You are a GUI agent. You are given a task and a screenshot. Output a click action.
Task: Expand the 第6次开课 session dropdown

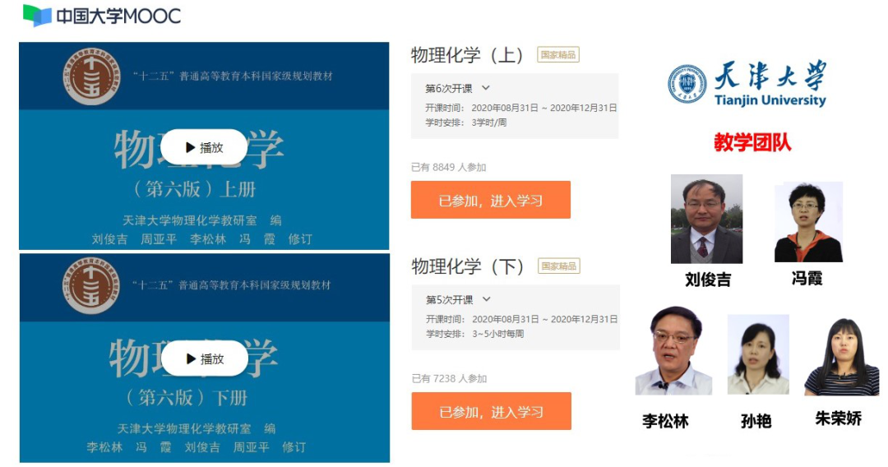point(458,88)
